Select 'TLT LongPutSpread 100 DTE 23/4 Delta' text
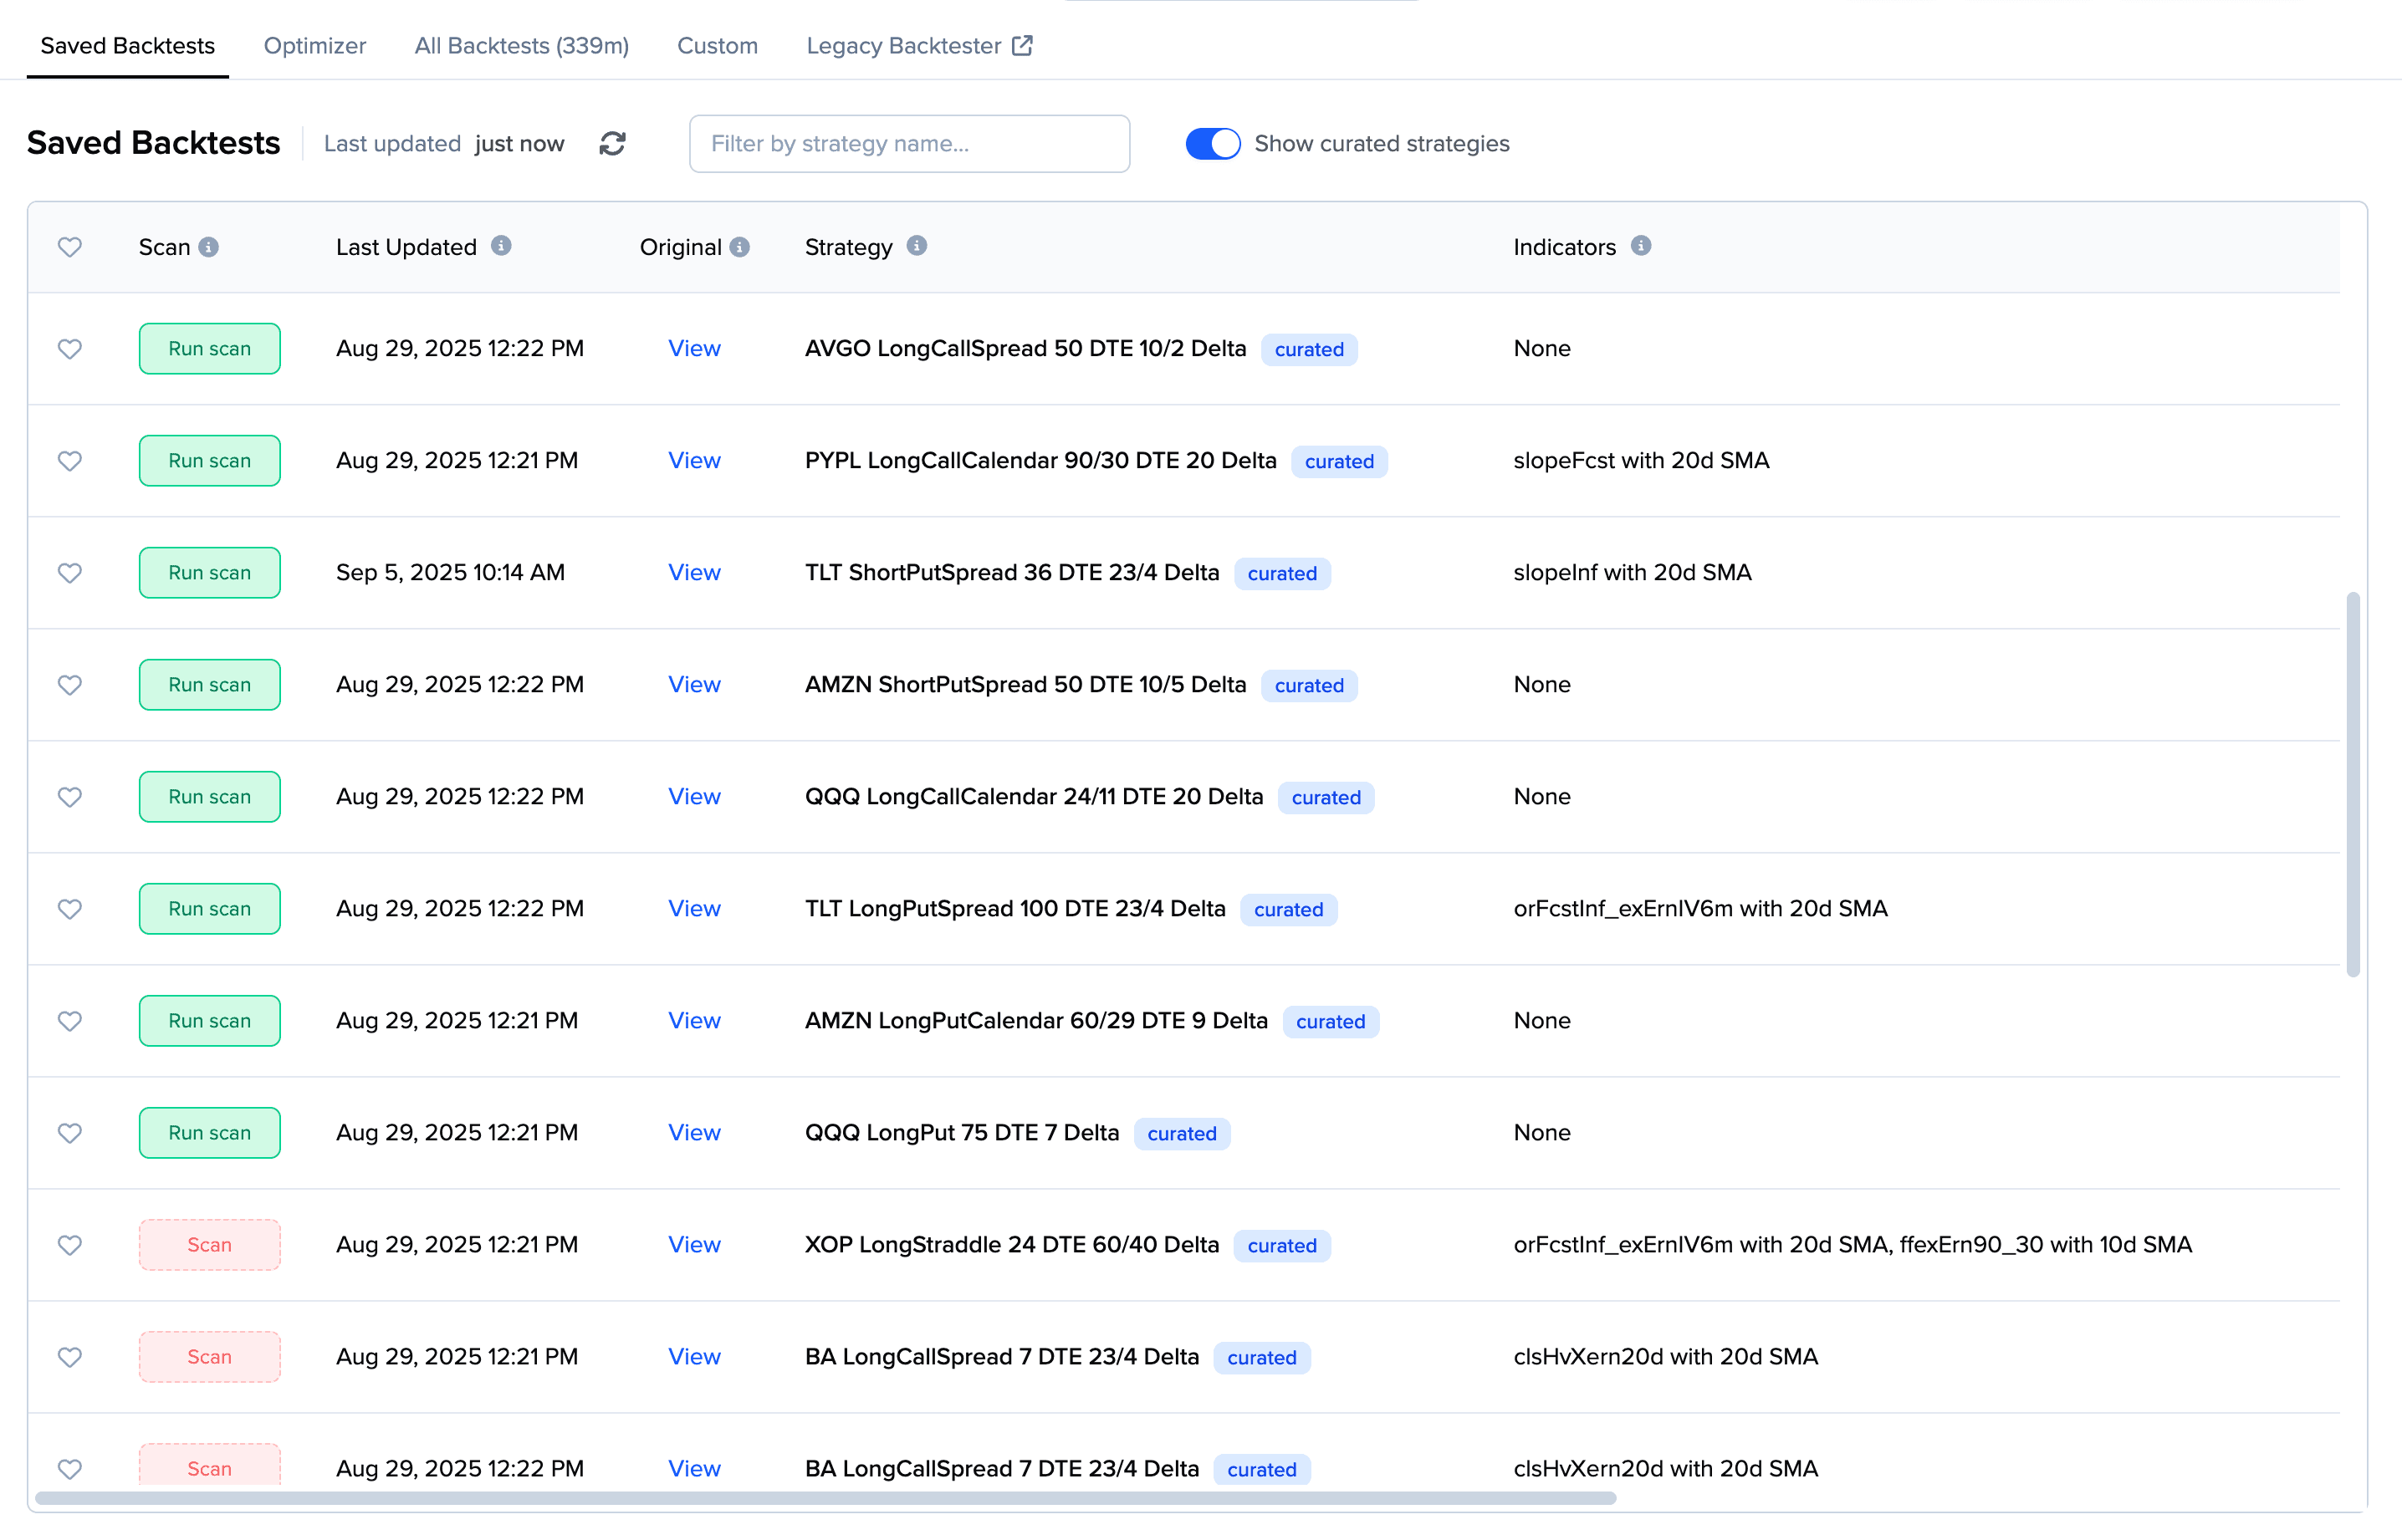Viewport: 2402px width, 1540px height. click(1015, 909)
